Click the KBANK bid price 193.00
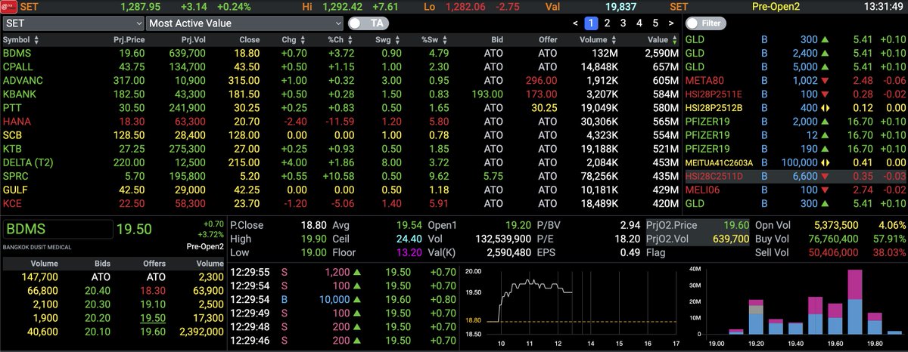This screenshot has height=352, width=908. click(x=488, y=94)
